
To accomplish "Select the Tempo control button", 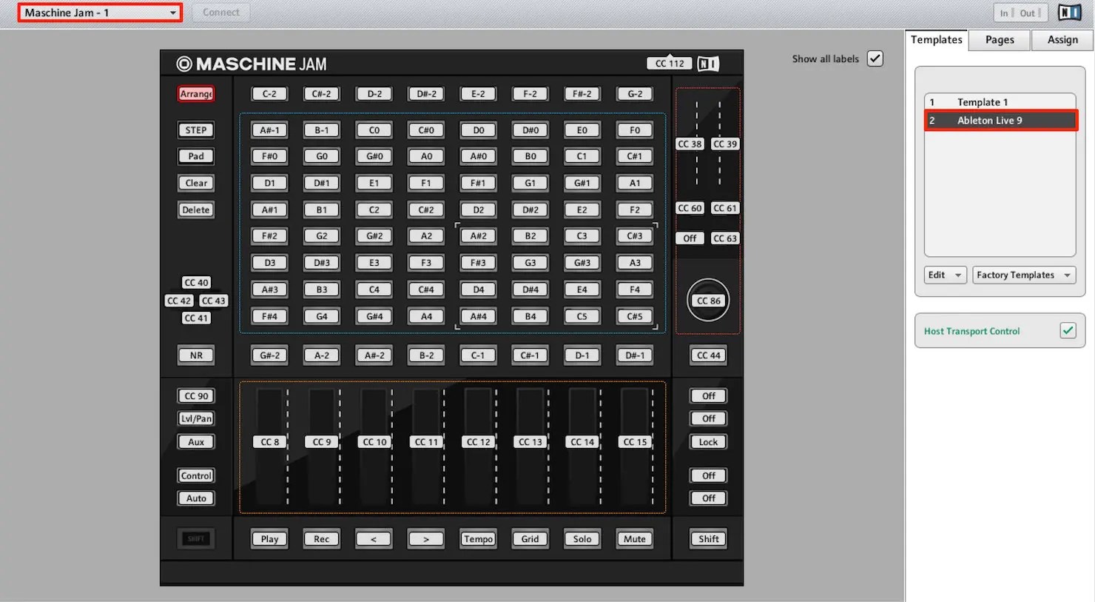I will 477,538.
